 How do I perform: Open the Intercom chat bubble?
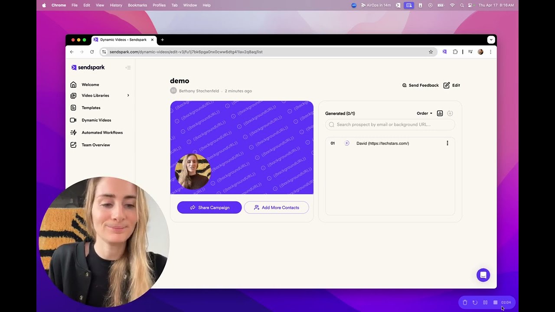click(483, 275)
